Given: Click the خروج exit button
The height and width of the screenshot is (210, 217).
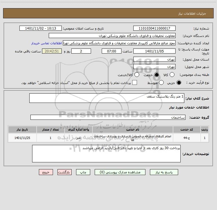Looking at the screenshot, I should [x=46, y=172].
